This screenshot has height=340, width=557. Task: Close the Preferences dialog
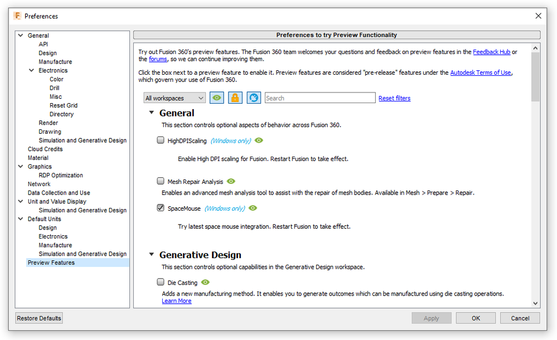pos(538,16)
